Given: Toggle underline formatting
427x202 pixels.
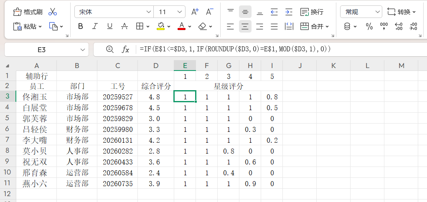Looking at the screenshot, I should tap(109, 27).
